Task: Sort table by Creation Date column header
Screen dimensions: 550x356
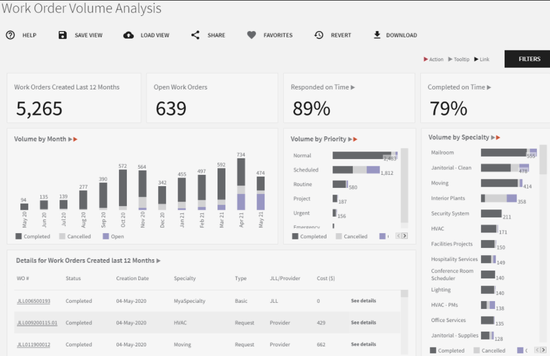Action: (x=133, y=278)
